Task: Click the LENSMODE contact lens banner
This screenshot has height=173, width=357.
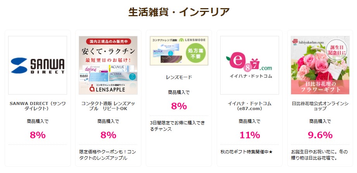Action: (x=179, y=51)
